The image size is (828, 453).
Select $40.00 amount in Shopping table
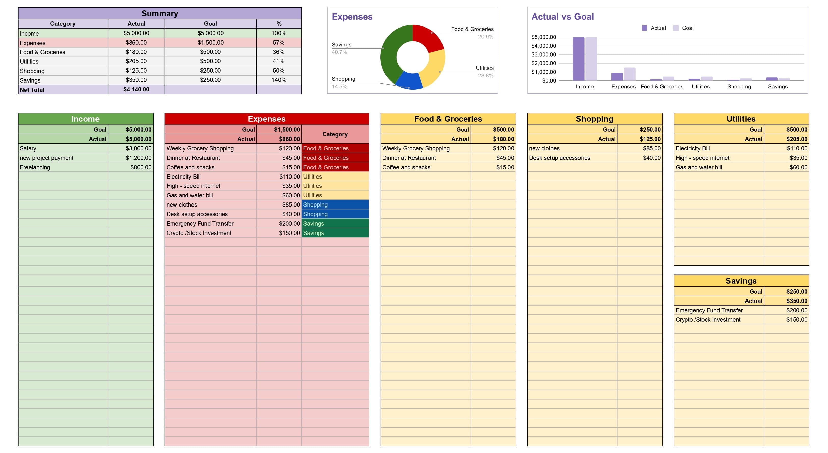[640, 158]
